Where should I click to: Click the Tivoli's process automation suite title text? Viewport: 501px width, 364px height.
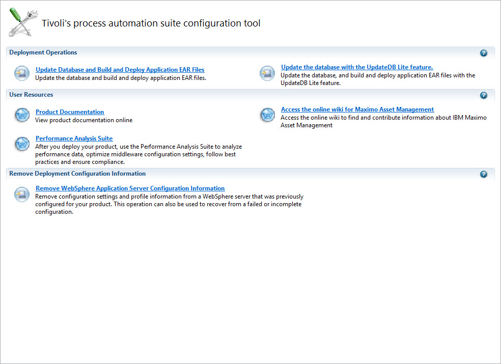pos(151,23)
